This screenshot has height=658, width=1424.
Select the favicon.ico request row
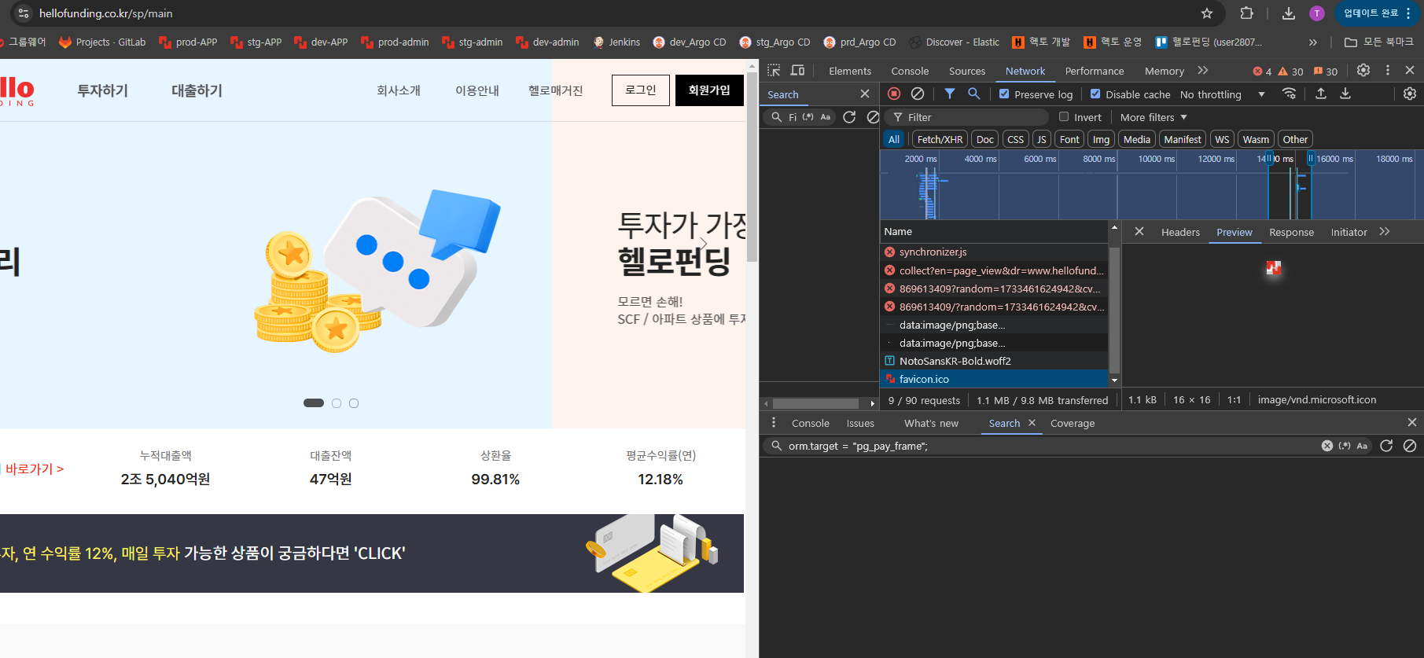994,379
